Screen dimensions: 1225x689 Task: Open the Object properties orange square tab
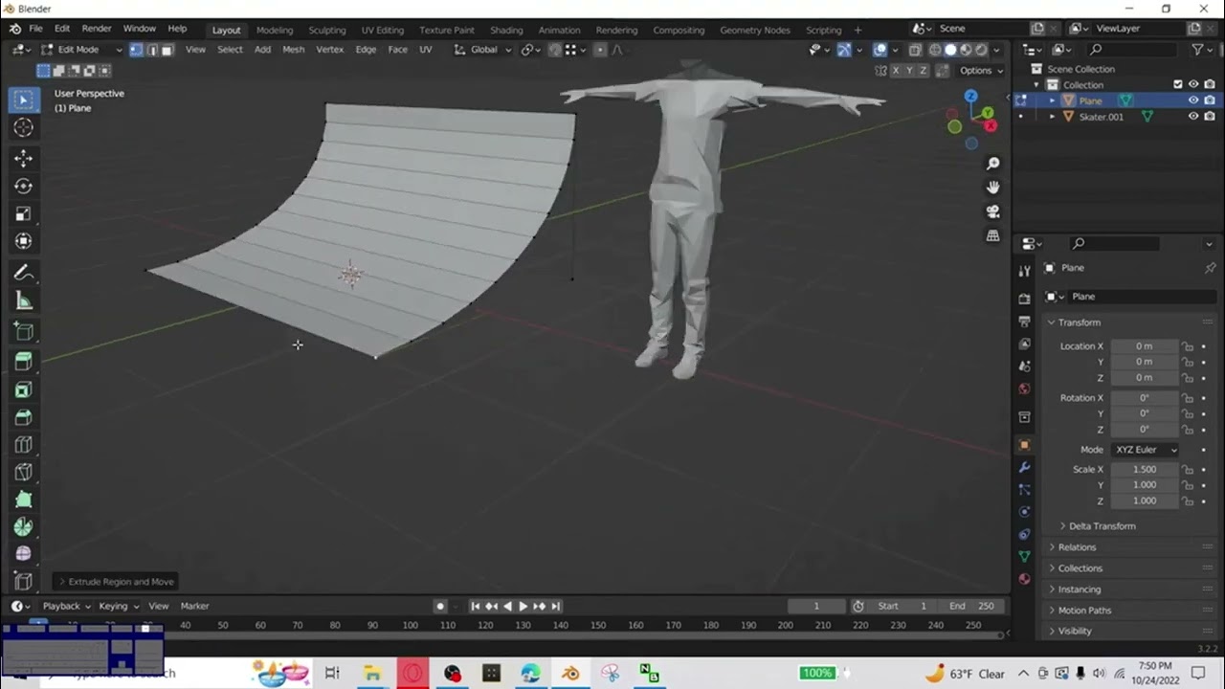click(1024, 445)
